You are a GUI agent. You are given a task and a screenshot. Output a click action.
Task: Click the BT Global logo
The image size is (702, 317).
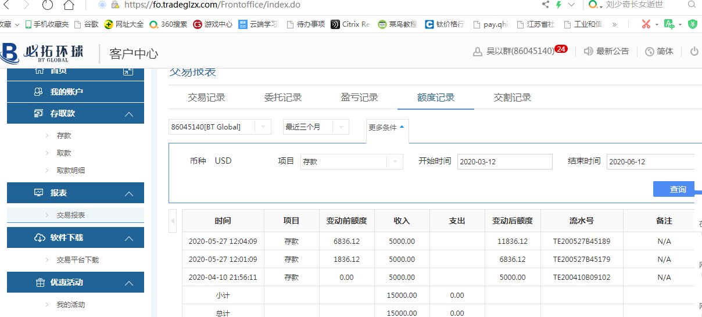[x=42, y=52]
